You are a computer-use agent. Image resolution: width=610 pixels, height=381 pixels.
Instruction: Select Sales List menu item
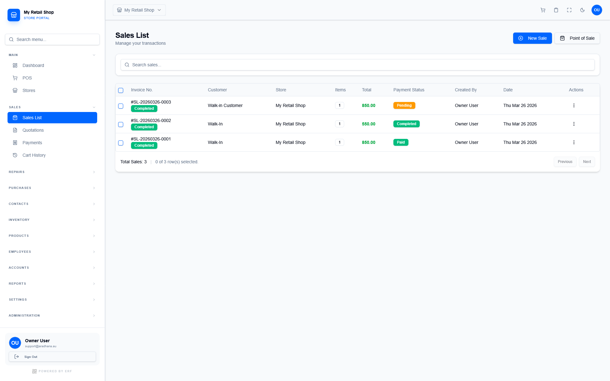[52, 118]
